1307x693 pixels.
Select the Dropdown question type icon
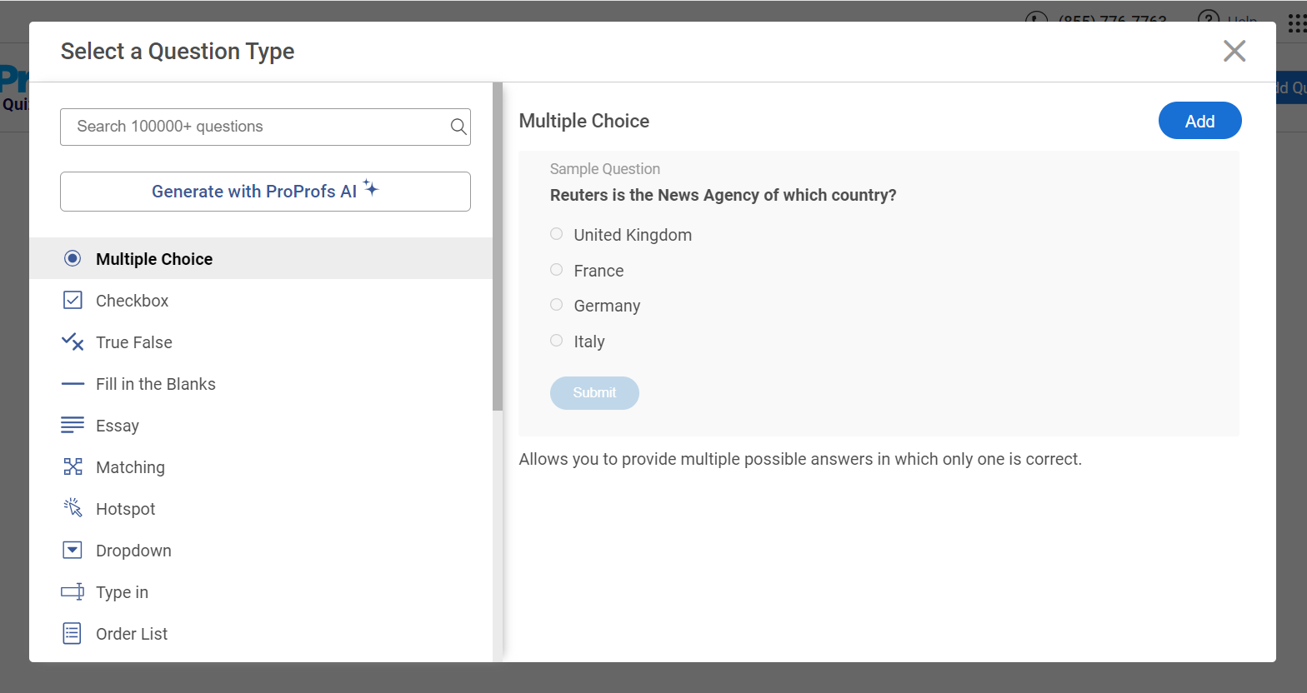[x=73, y=550]
